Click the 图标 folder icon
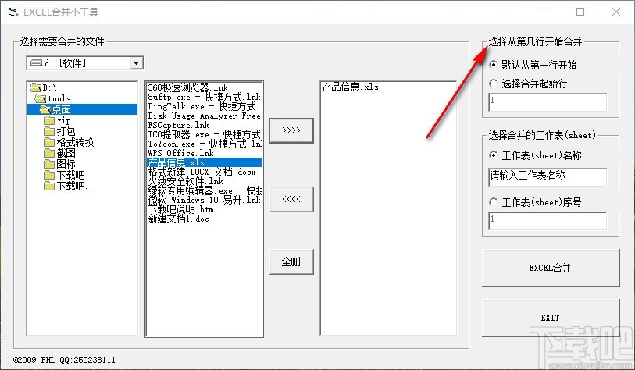This screenshot has width=635, height=370. pyautogui.click(x=49, y=164)
